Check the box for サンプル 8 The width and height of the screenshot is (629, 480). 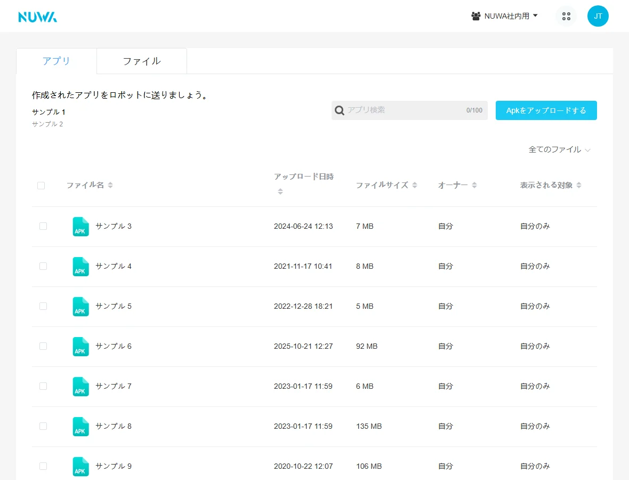click(43, 426)
